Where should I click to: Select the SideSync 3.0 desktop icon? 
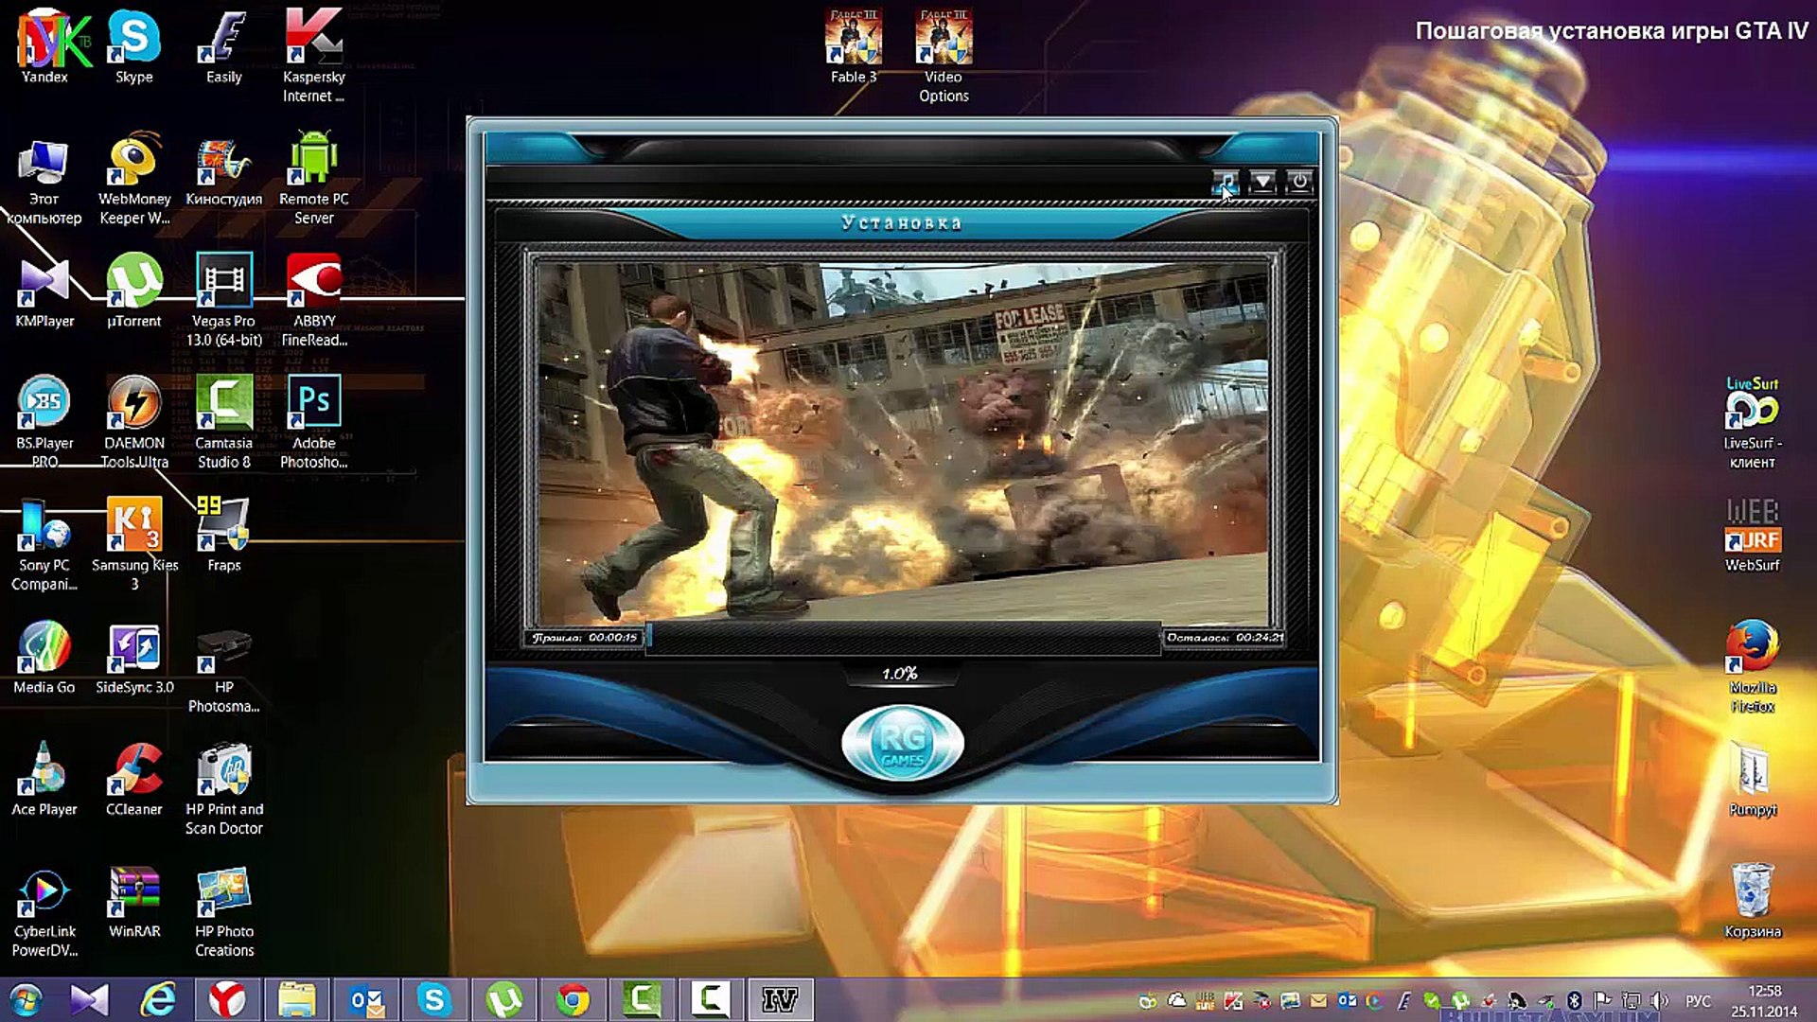tap(134, 658)
